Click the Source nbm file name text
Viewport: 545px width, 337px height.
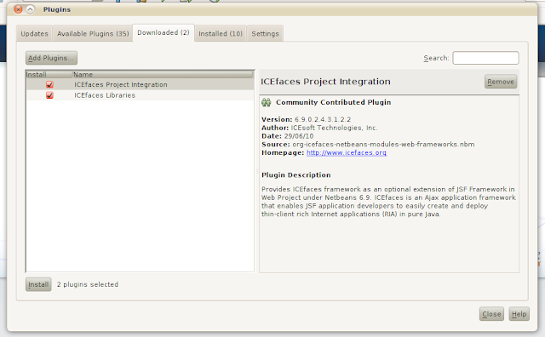point(383,145)
